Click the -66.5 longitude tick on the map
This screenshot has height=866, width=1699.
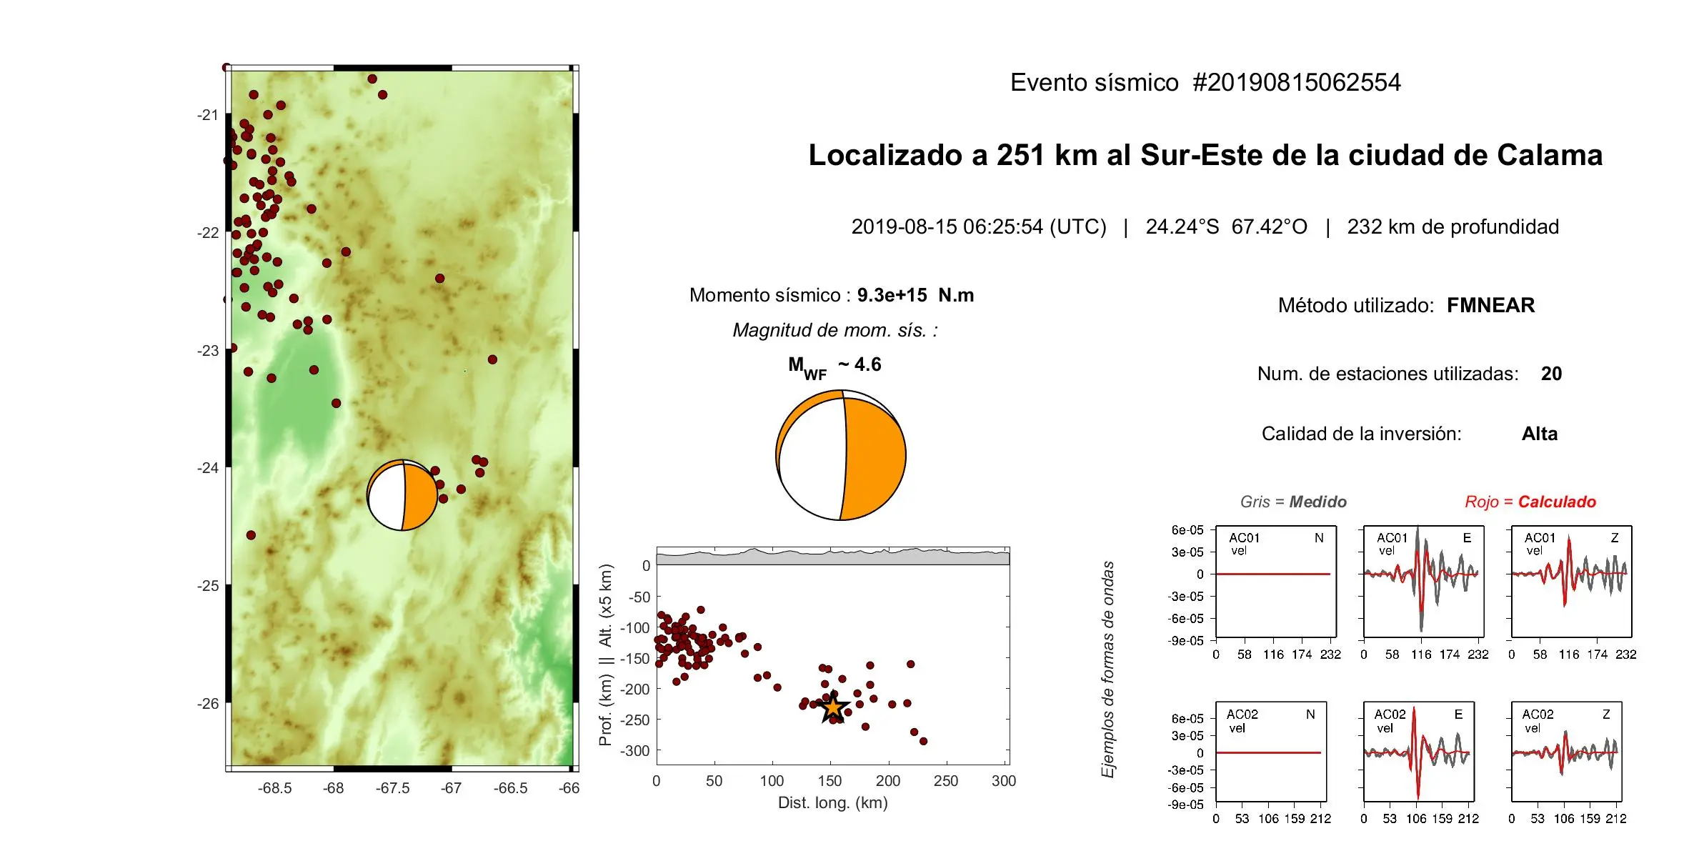pos(511,788)
